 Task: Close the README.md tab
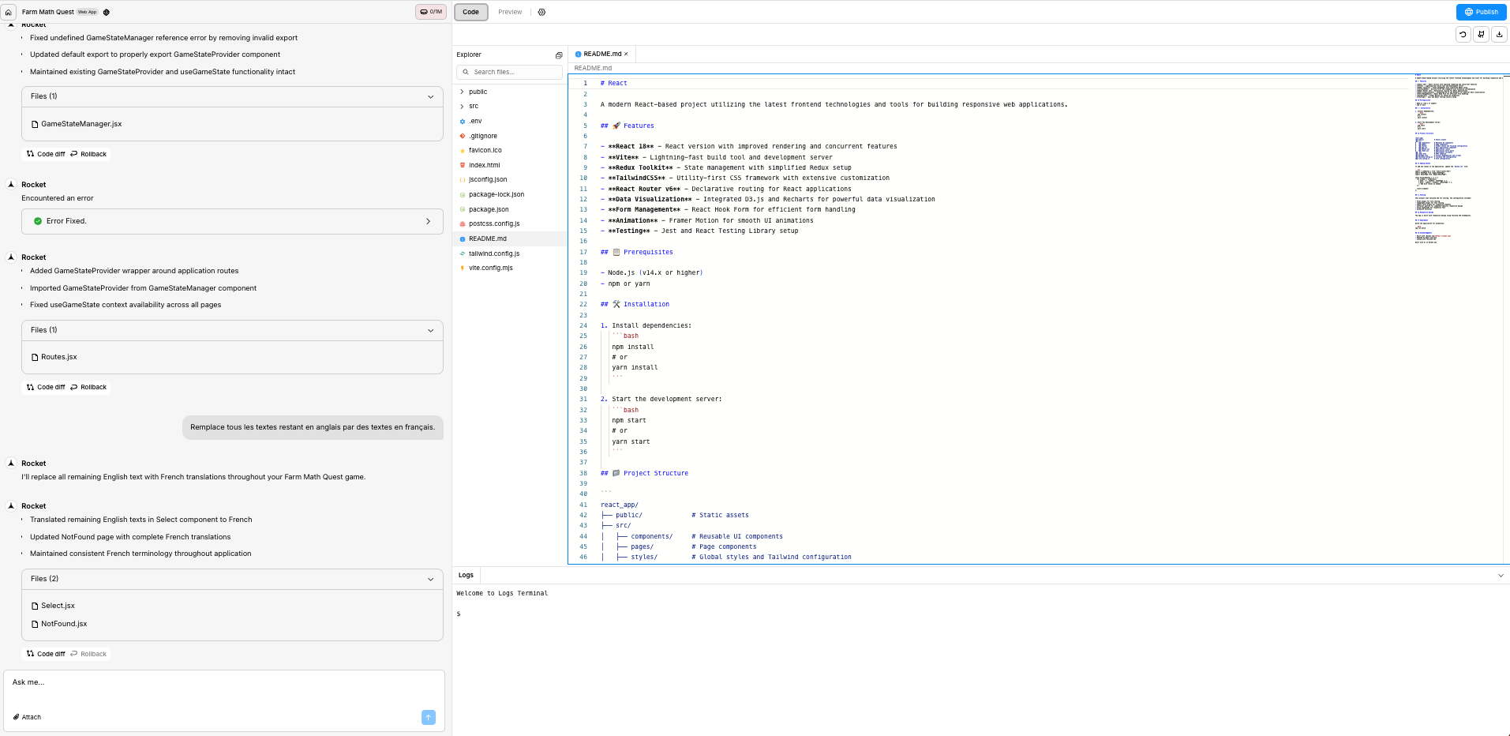627,54
